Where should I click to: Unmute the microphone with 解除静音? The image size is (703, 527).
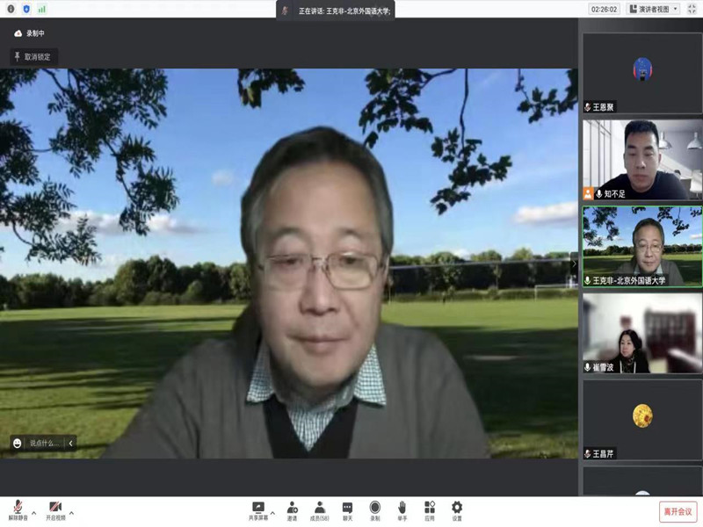point(18,509)
